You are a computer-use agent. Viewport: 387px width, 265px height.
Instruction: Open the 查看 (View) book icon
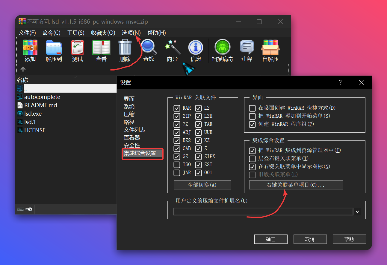(101, 47)
